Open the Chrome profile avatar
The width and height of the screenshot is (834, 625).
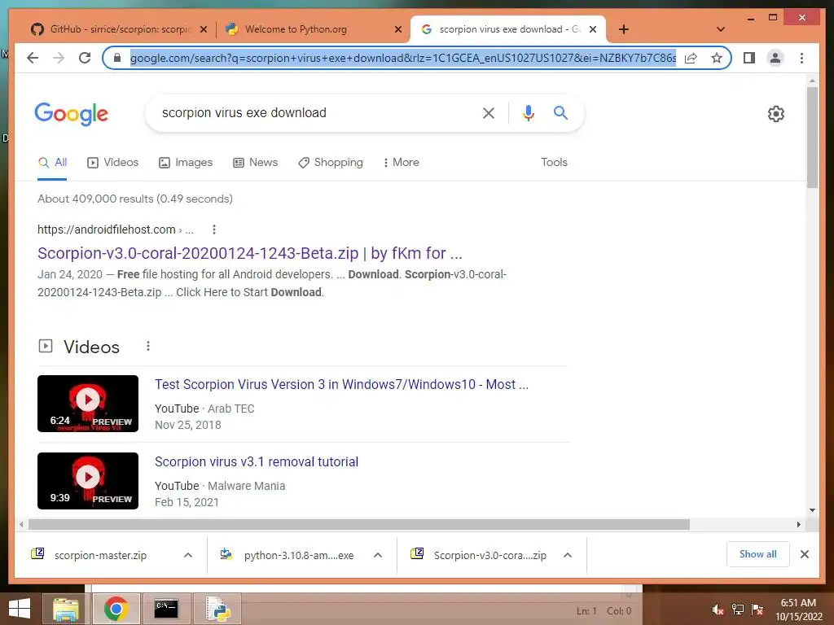pos(775,58)
